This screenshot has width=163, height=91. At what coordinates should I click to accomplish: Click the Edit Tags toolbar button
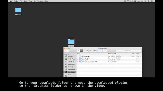pyautogui.click(x=105, y=51)
